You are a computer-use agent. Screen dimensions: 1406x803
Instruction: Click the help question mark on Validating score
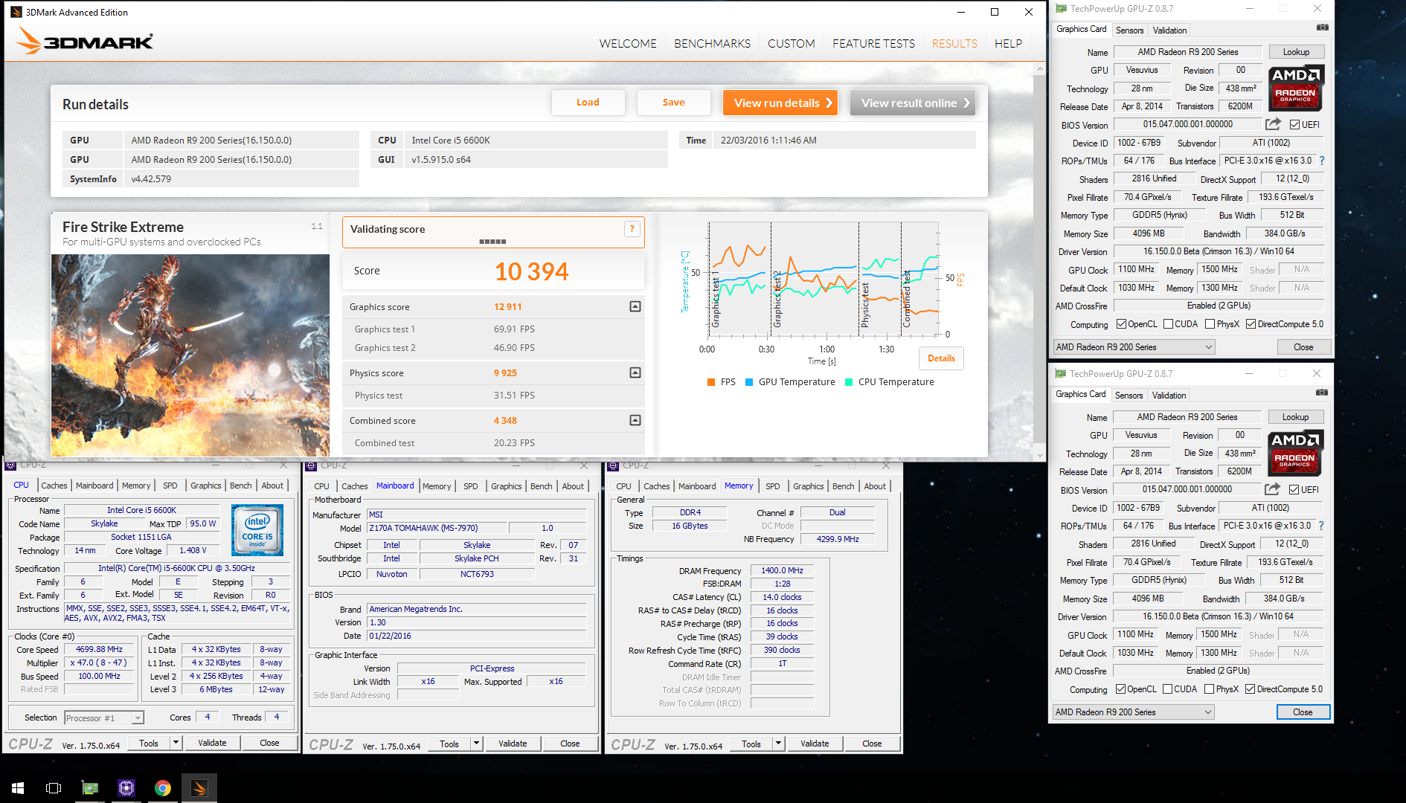click(632, 229)
